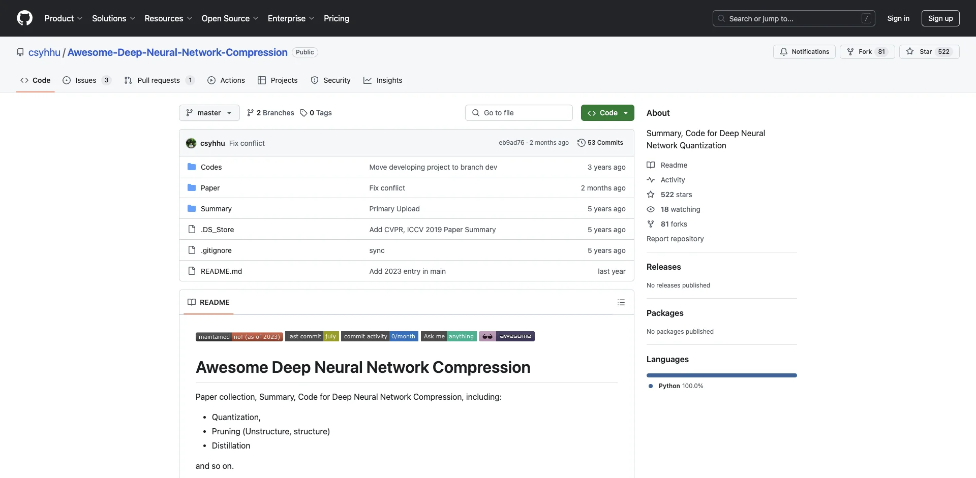Open commit 'Add 2023 entry in main'
Viewport: 976px width, 478px height.
pos(408,271)
